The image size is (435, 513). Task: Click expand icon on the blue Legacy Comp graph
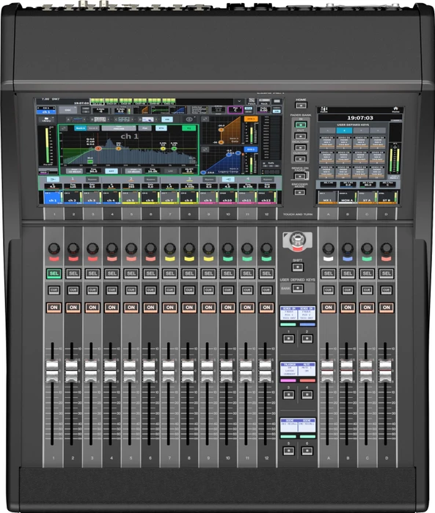tap(205, 150)
